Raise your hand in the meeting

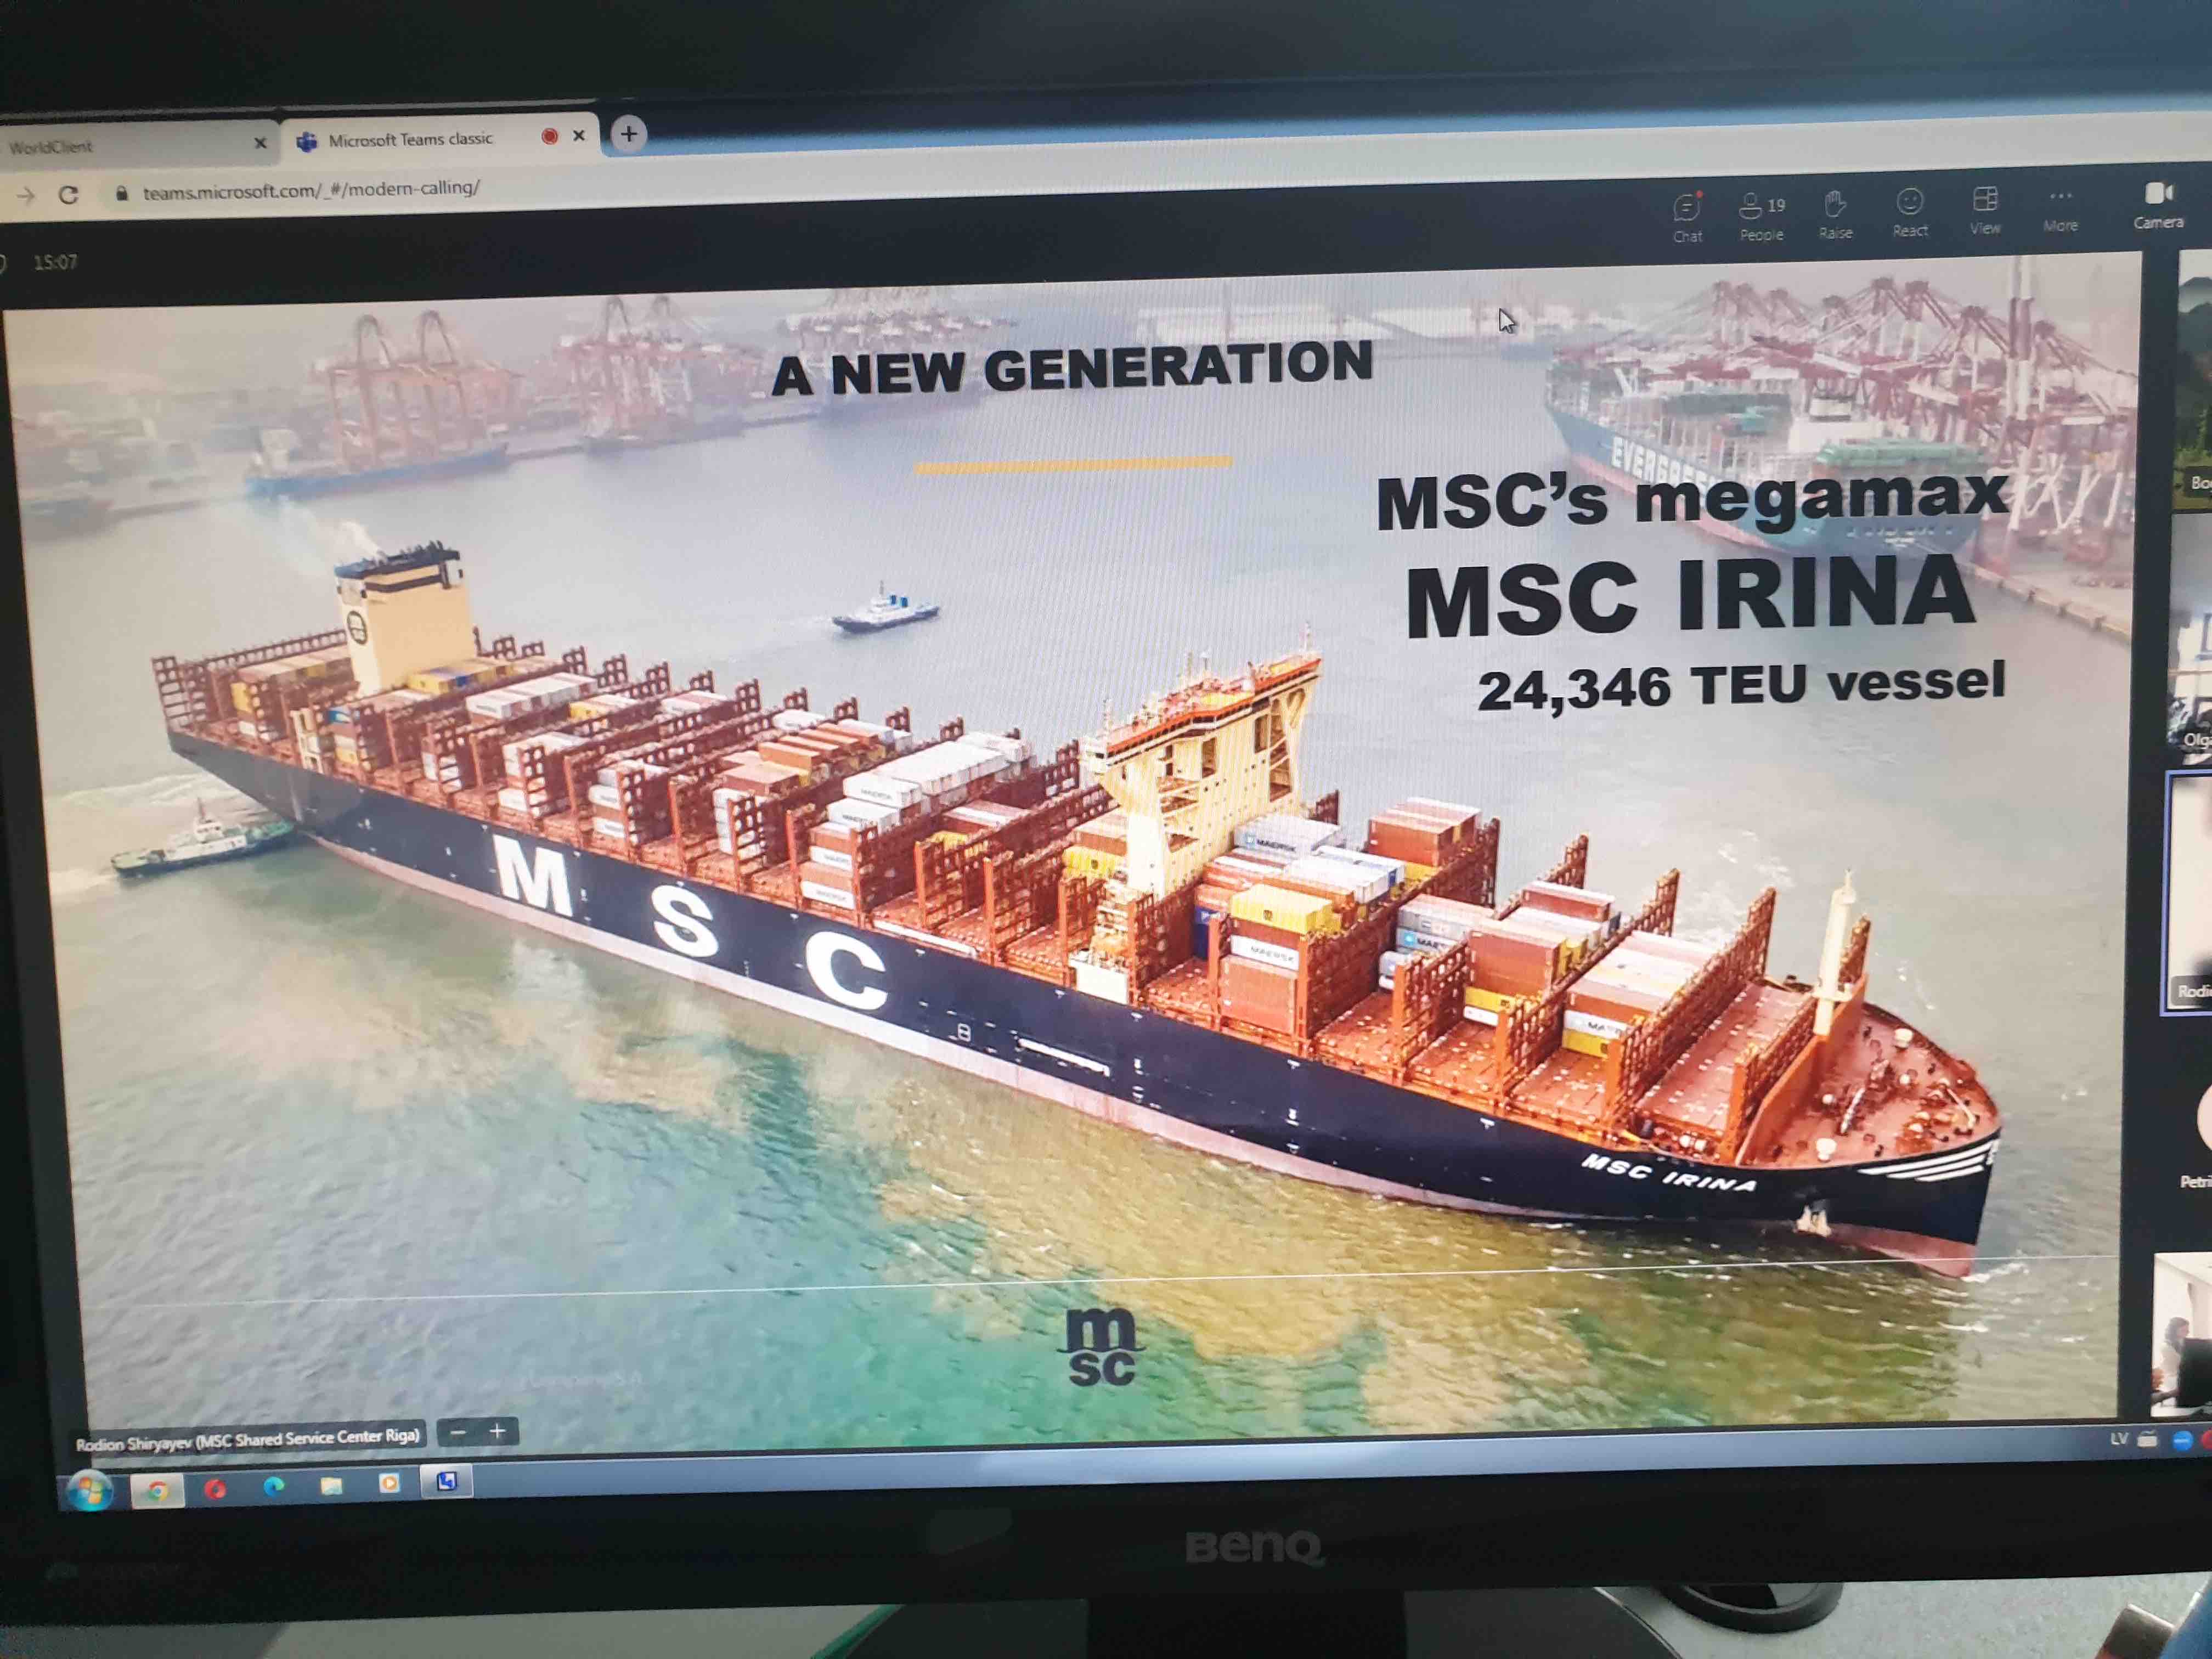[1835, 214]
